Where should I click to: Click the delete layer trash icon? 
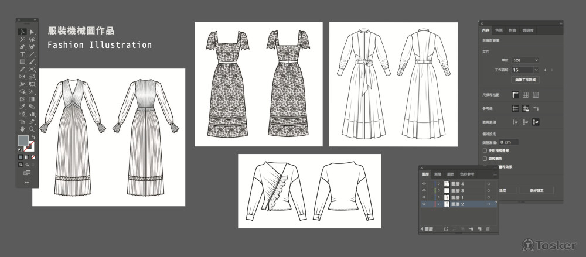487,228
